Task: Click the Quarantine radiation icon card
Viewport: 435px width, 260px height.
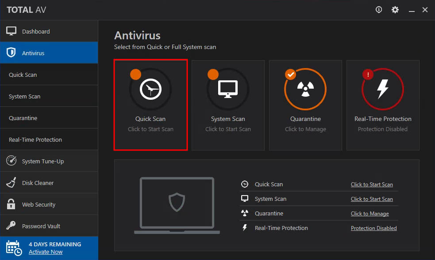Action: click(x=305, y=89)
